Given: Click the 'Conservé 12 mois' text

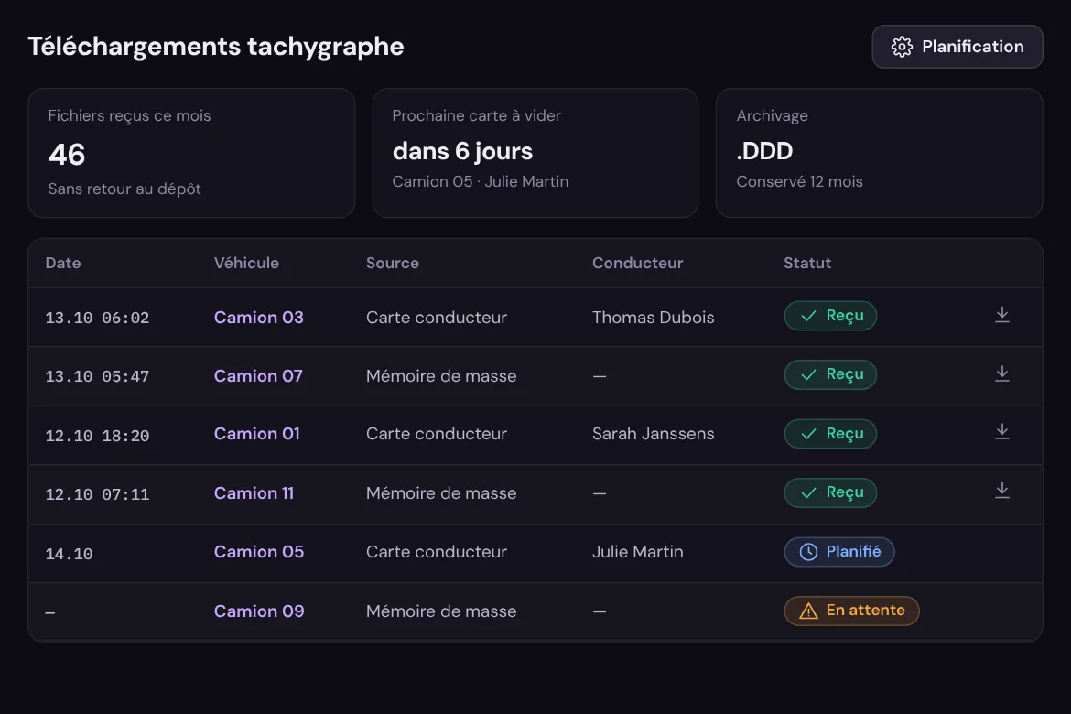Looking at the screenshot, I should (799, 182).
